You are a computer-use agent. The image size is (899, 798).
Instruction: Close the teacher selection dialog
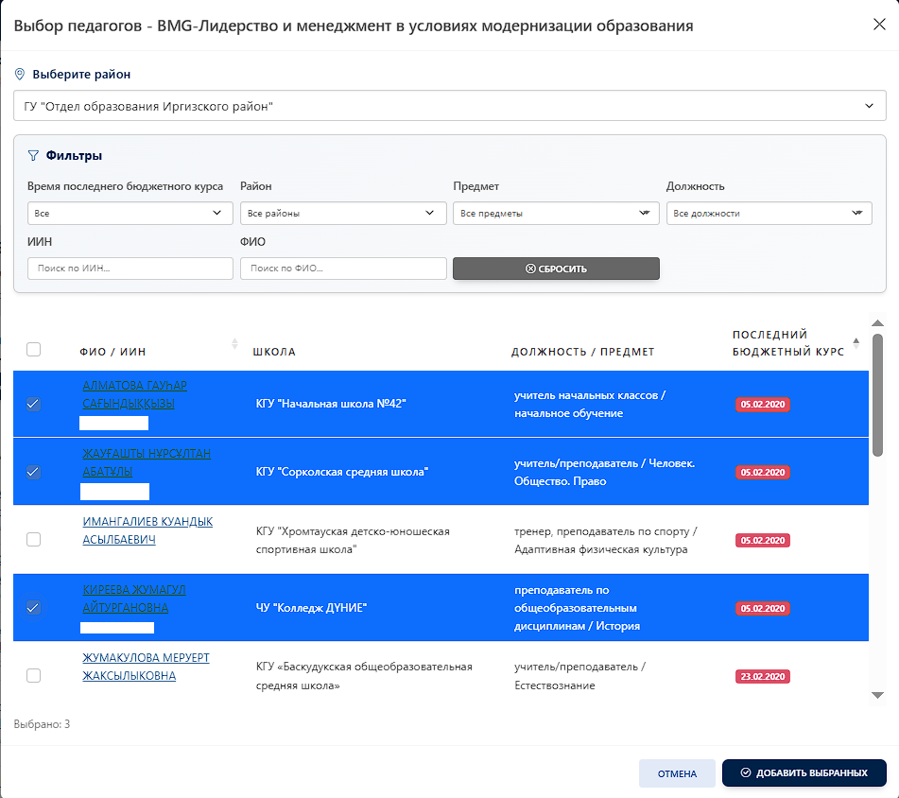tap(878, 25)
